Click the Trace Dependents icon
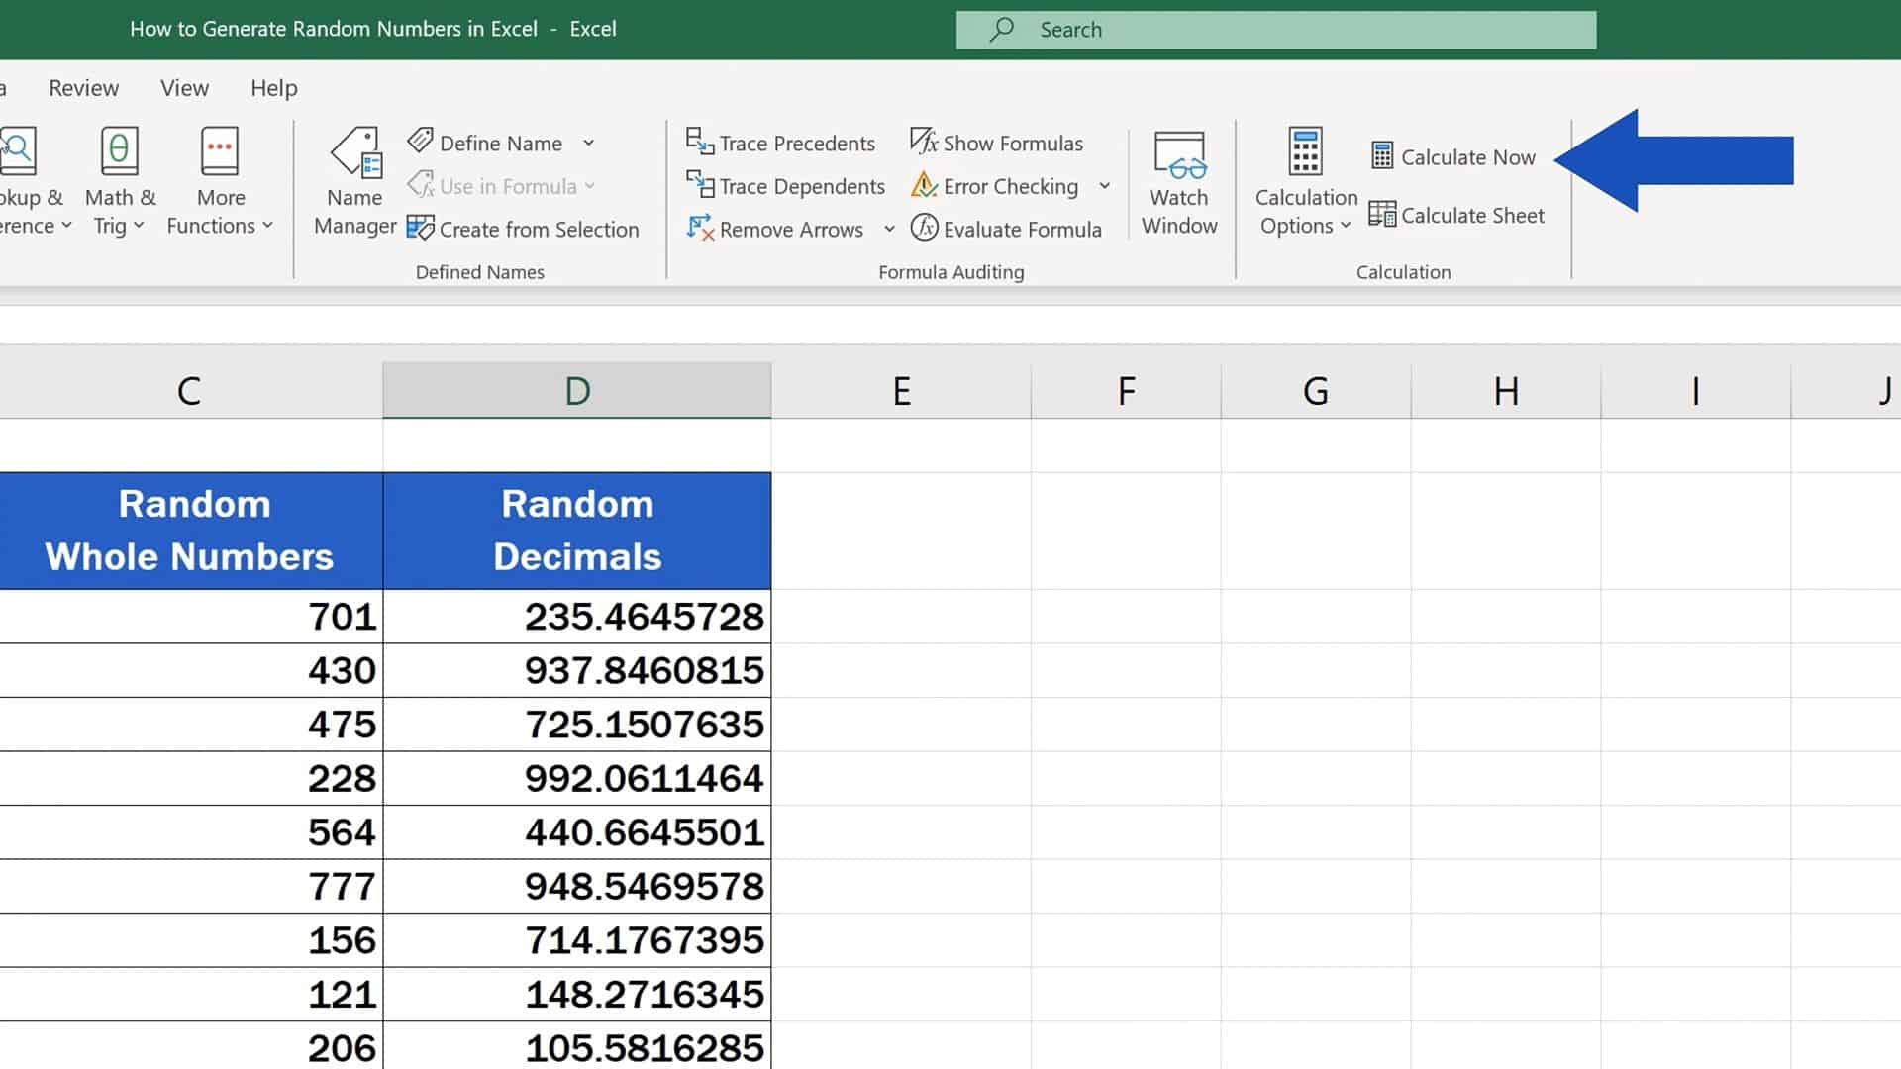 (785, 186)
